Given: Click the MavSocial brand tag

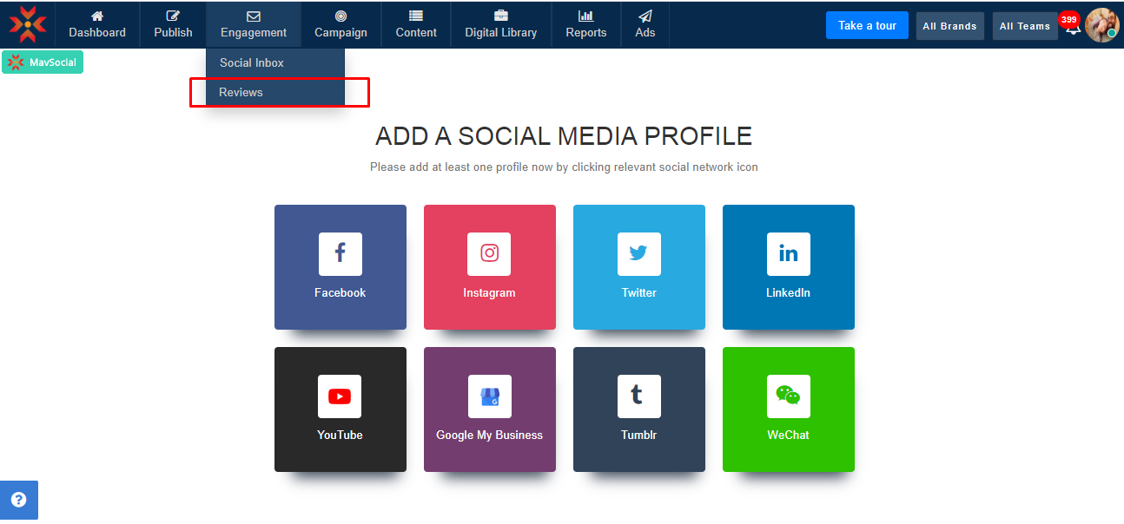Looking at the screenshot, I should point(43,62).
